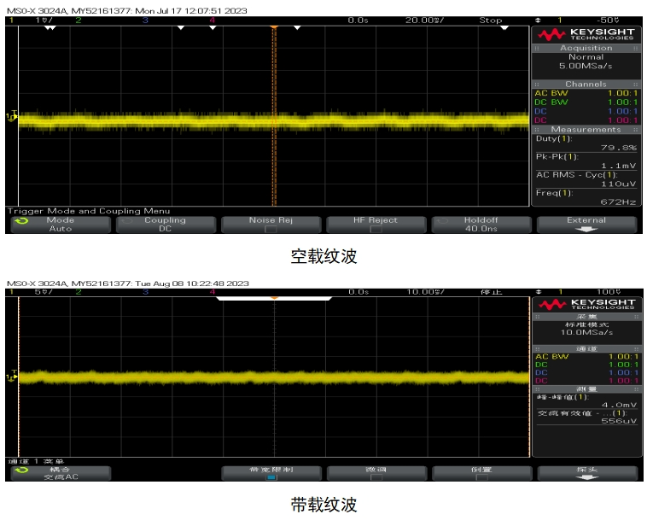Enable the Noise Rej checkbox
Image resolution: width=647 pixels, height=520 pixels.
click(271, 230)
